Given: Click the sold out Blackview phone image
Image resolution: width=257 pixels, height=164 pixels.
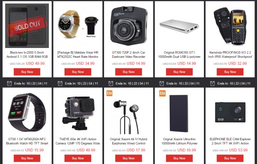Looking at the screenshot, I should [27, 26].
